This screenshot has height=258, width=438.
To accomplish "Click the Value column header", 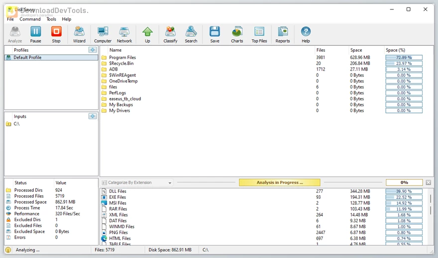I will pos(61,183).
